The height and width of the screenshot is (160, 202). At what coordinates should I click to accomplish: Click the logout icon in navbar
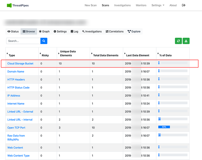(184, 5)
